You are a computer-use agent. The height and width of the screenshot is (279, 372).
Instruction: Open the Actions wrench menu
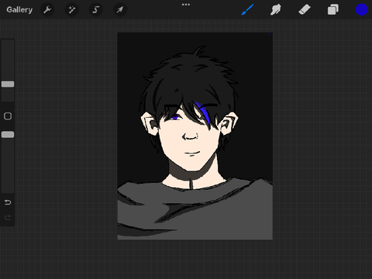pyautogui.click(x=47, y=10)
